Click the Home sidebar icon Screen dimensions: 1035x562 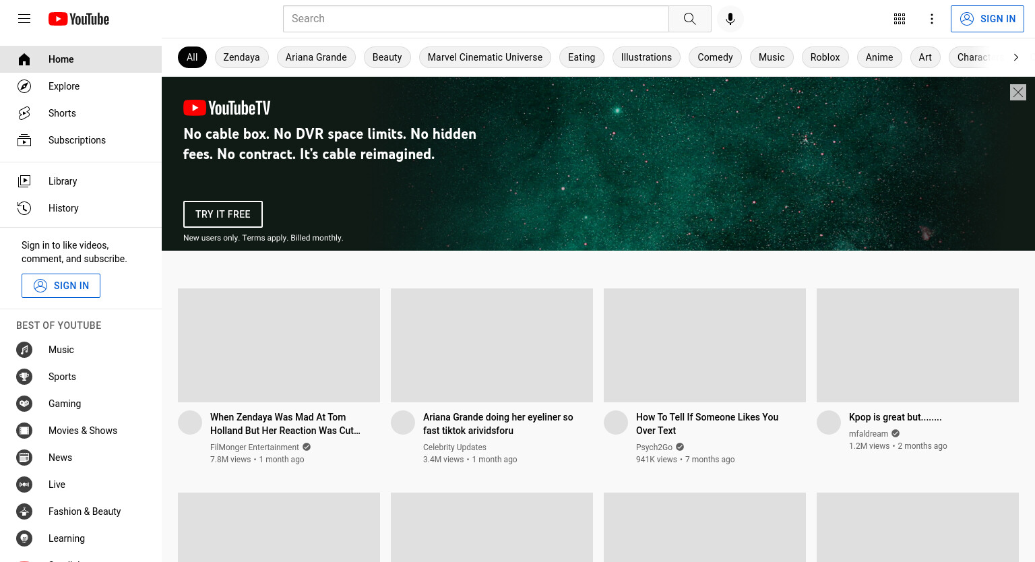24,59
